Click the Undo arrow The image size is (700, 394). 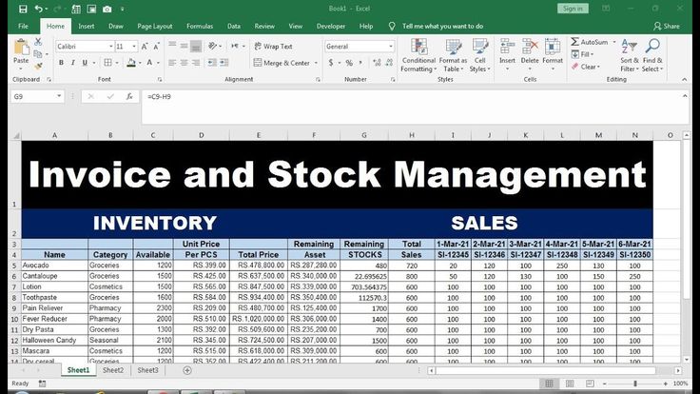[38, 9]
